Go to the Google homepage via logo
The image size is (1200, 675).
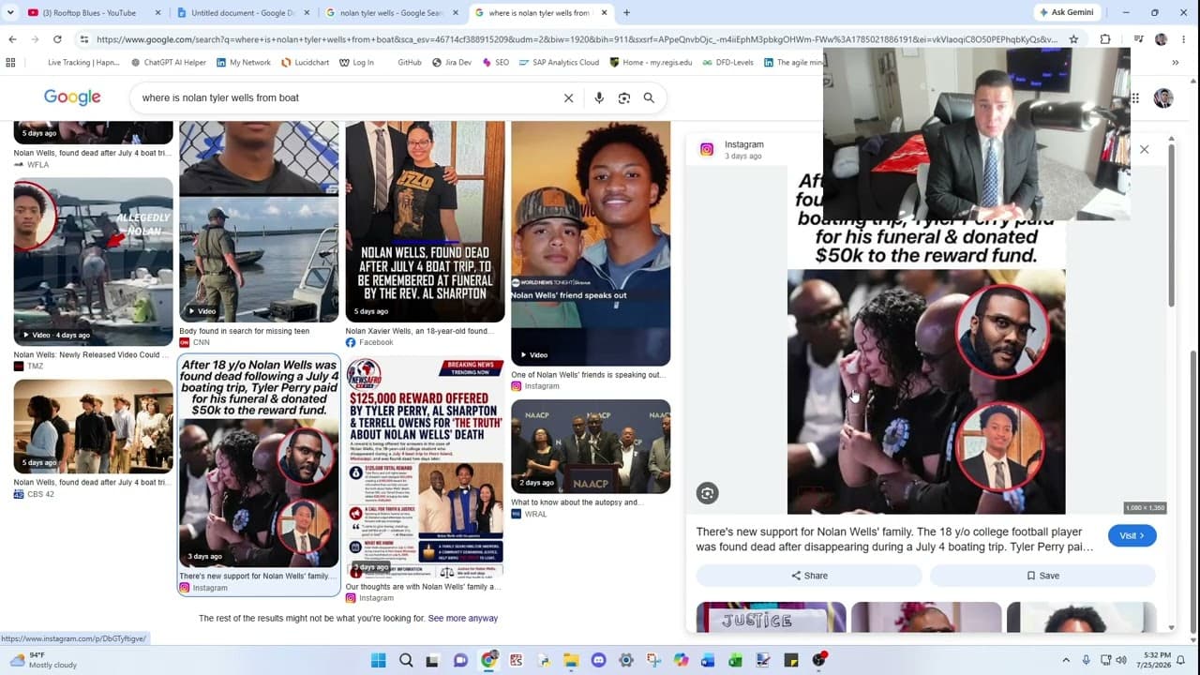point(72,97)
